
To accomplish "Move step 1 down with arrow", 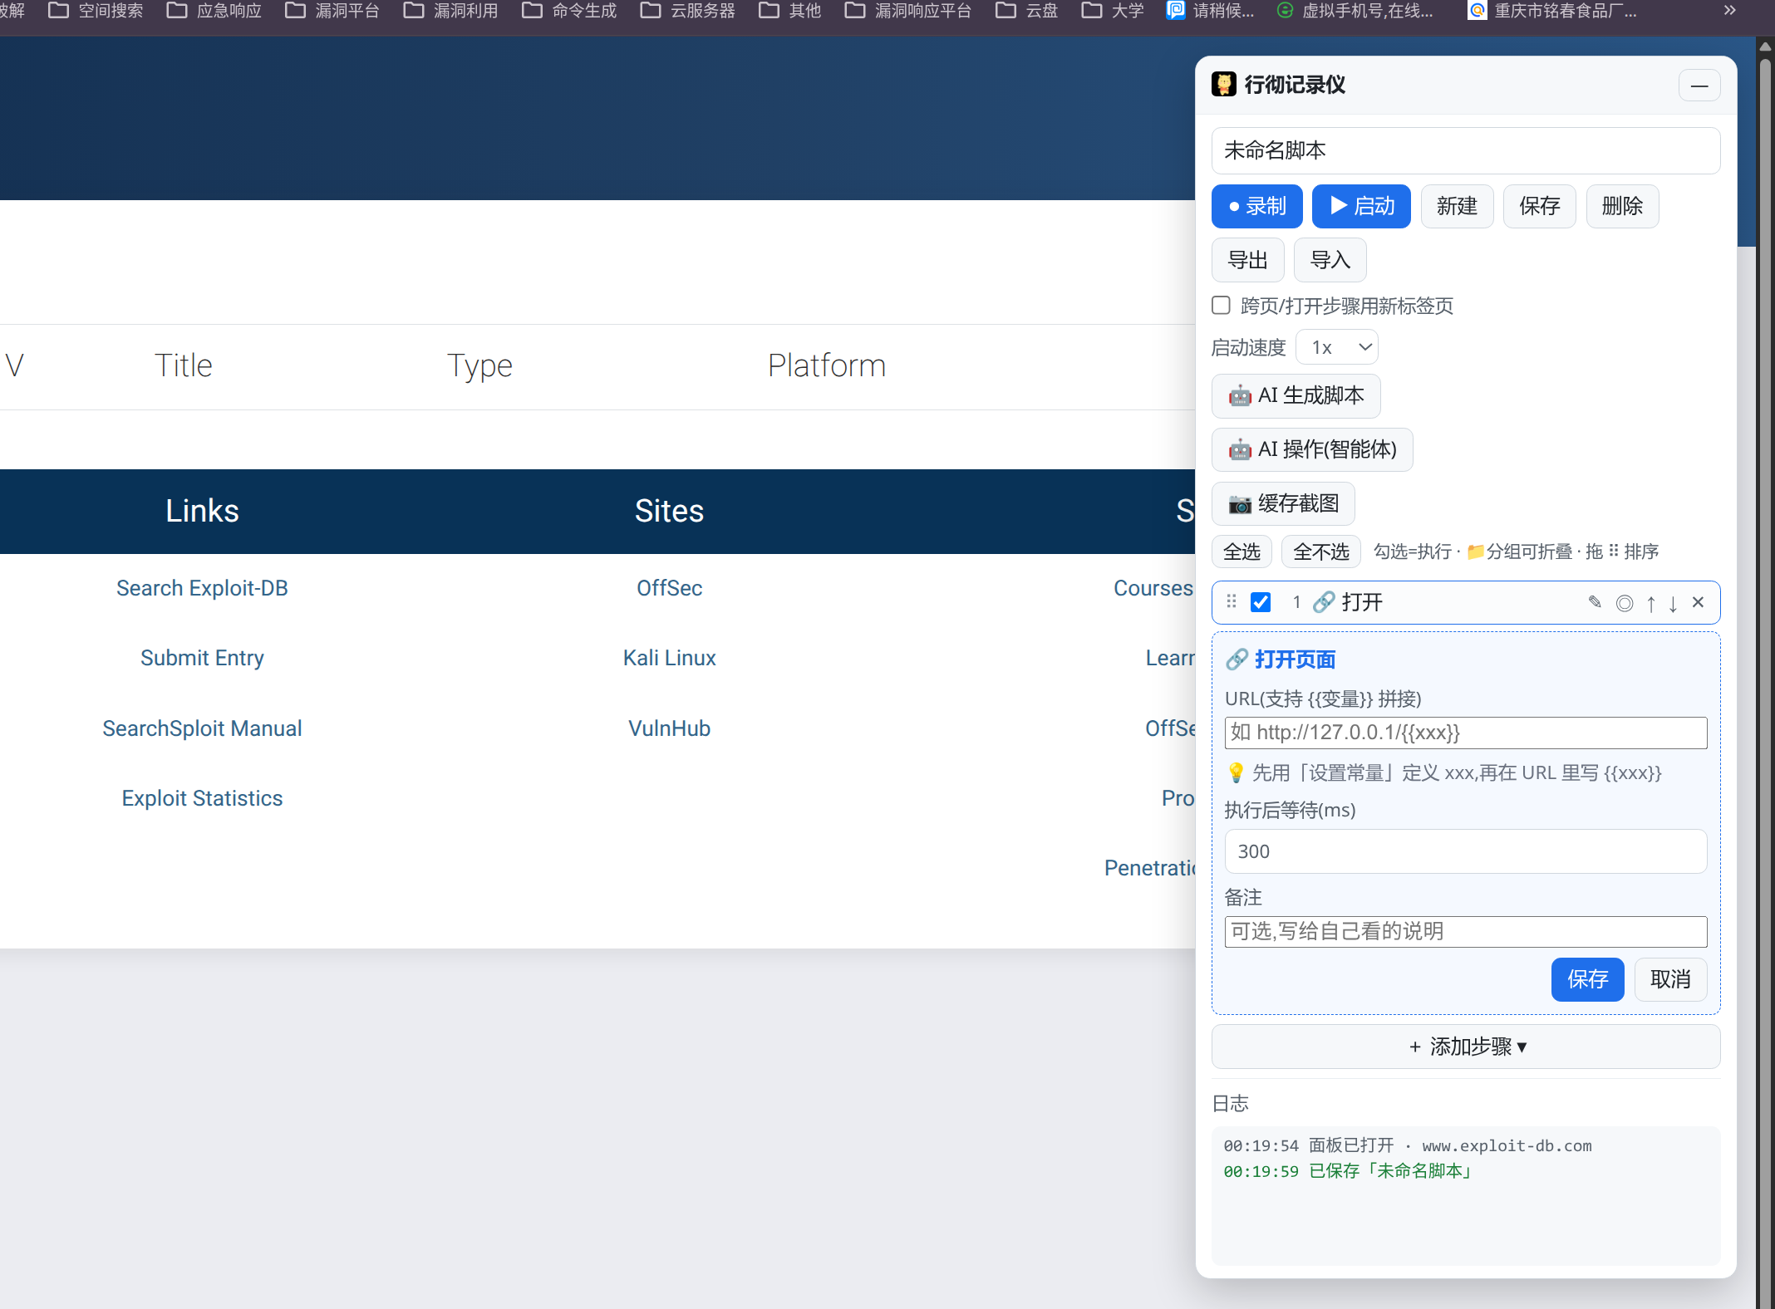I will point(1673,603).
